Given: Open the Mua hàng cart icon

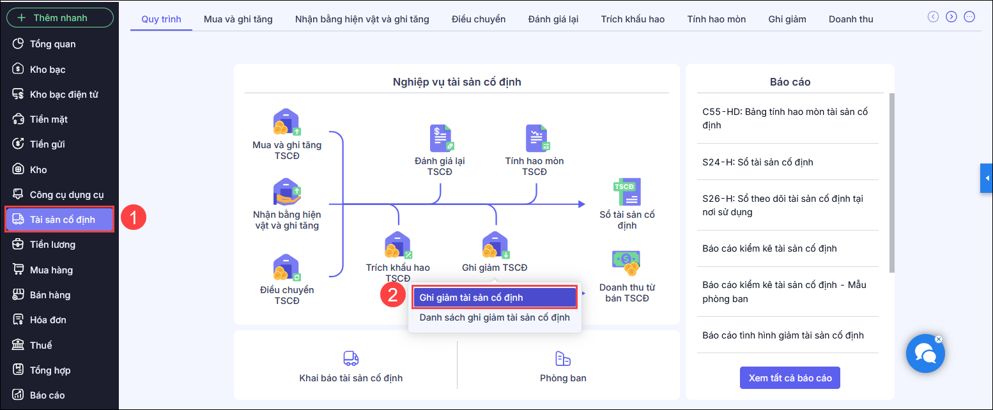Looking at the screenshot, I should click(x=18, y=270).
